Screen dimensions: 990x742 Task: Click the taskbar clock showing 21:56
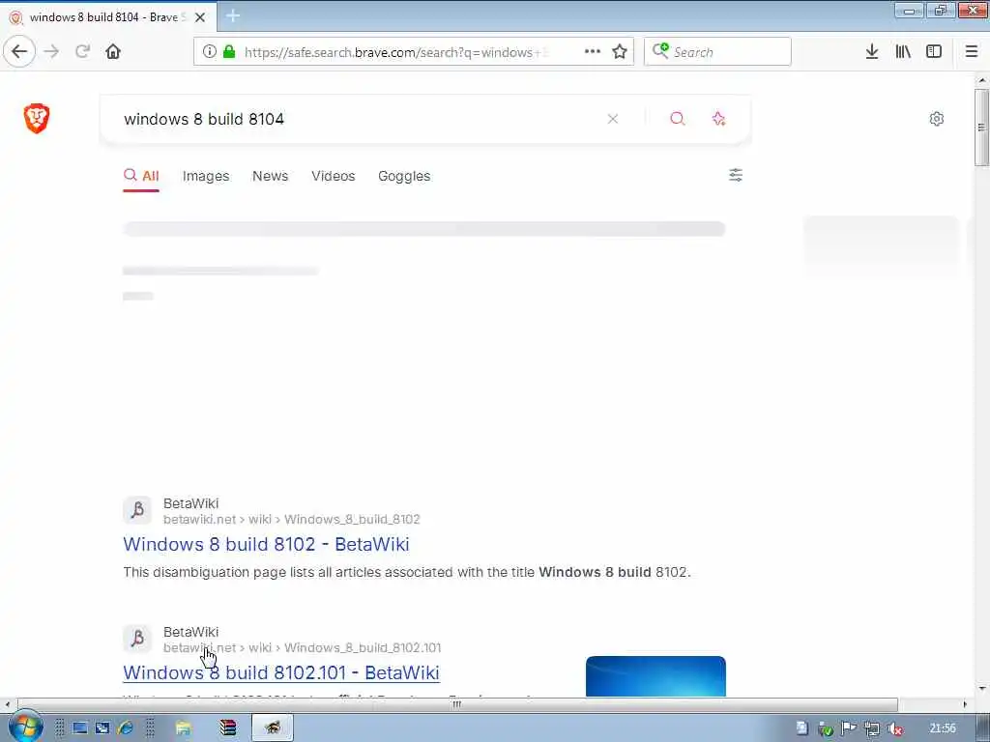[943, 728]
